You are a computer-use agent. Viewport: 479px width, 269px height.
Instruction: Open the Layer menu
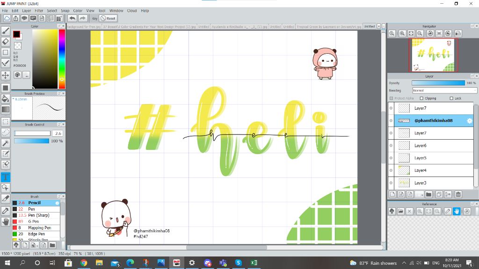click(27, 11)
